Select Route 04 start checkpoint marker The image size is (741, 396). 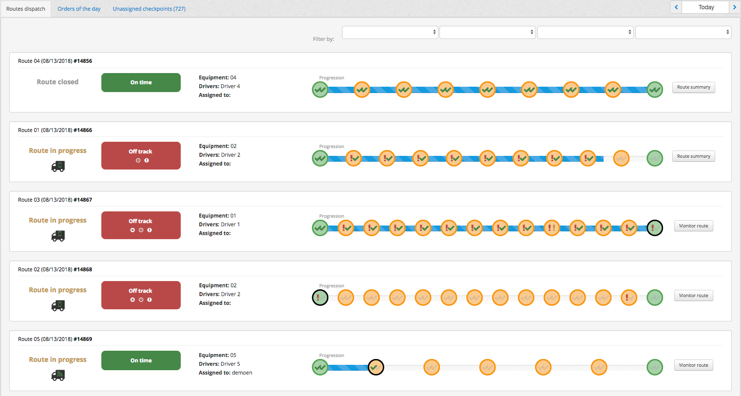point(320,90)
